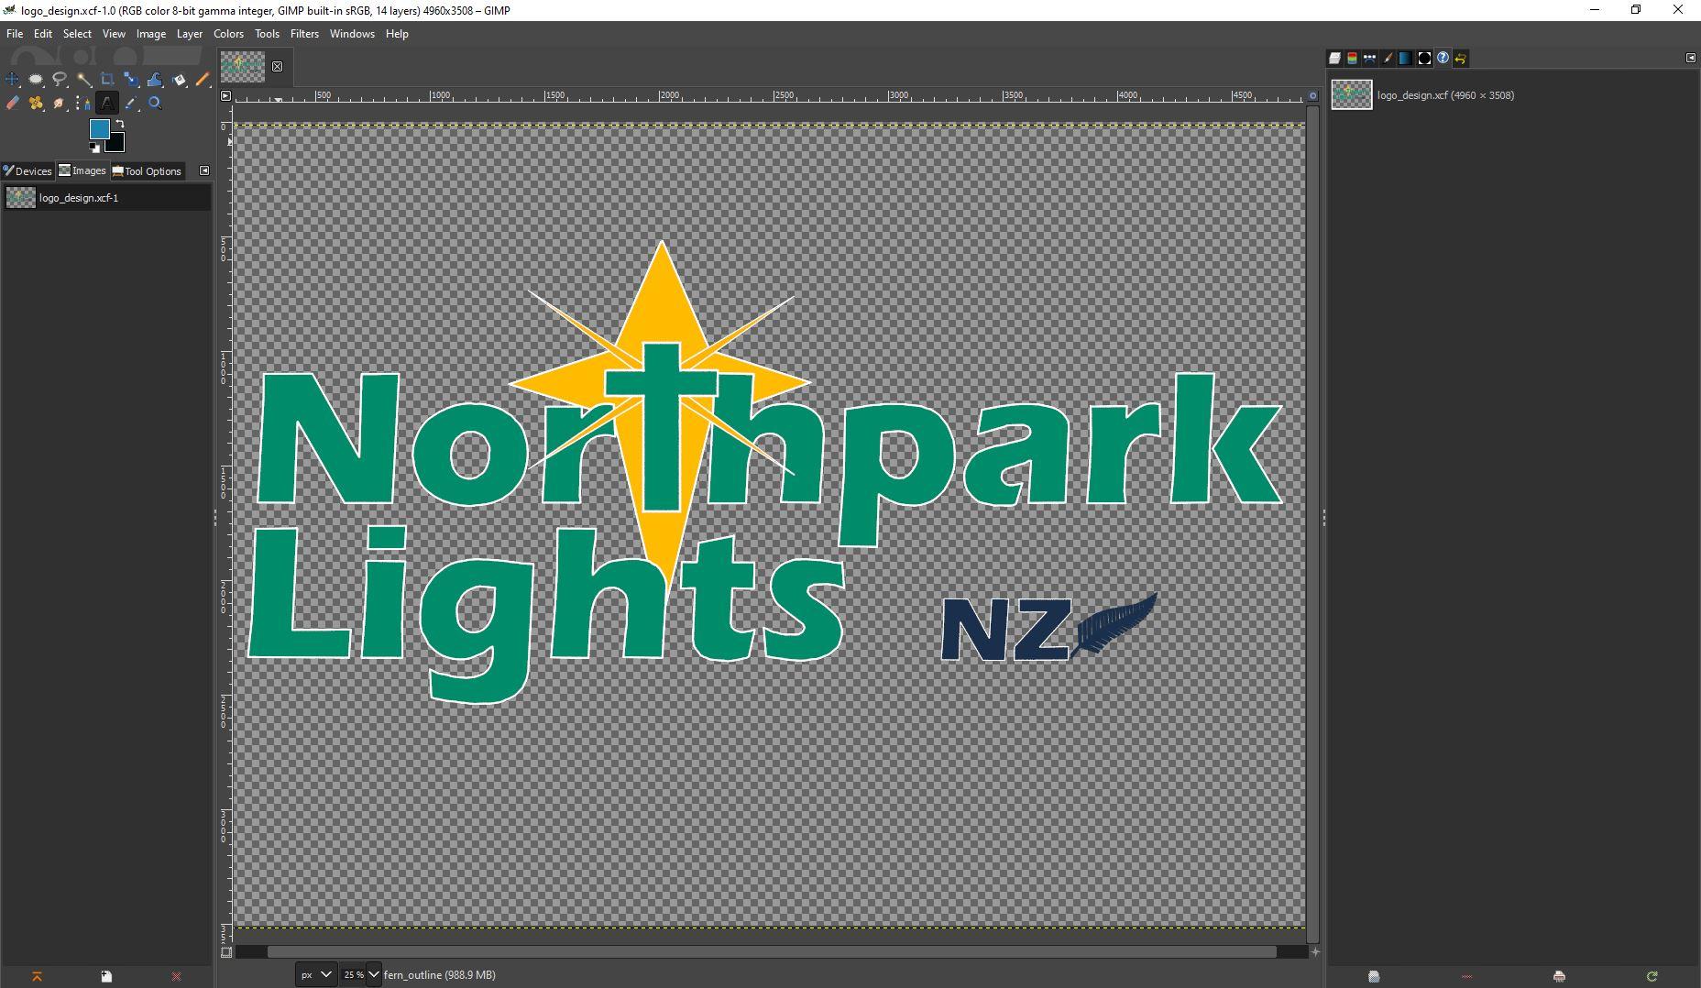This screenshot has height=988, width=1701.
Task: Select the Crop tool
Action: click(x=107, y=80)
